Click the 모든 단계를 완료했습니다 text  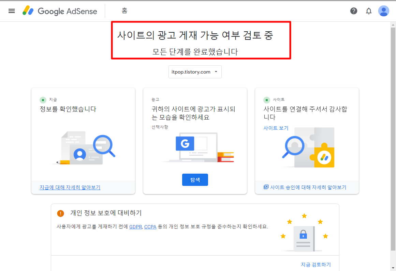[x=195, y=52]
